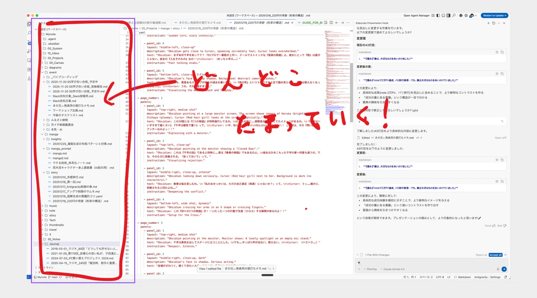
Task: Open the Testing flask icon view
Action: point(29,79)
